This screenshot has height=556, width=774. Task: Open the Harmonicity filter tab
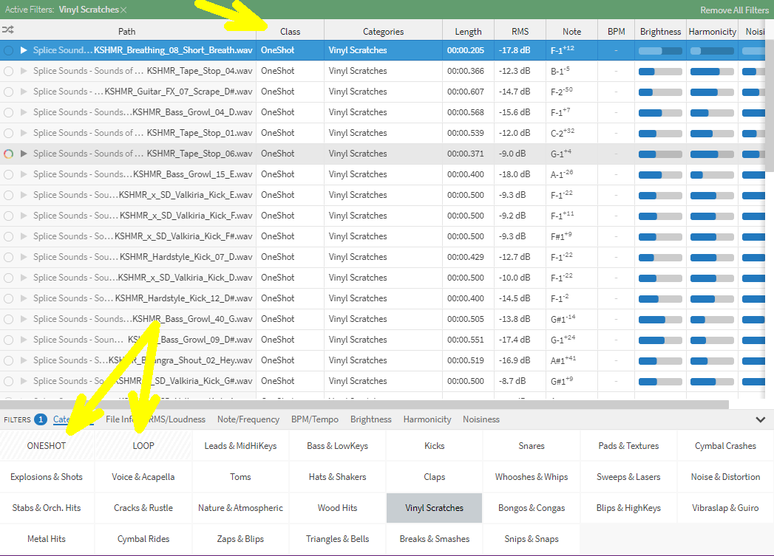(x=427, y=419)
